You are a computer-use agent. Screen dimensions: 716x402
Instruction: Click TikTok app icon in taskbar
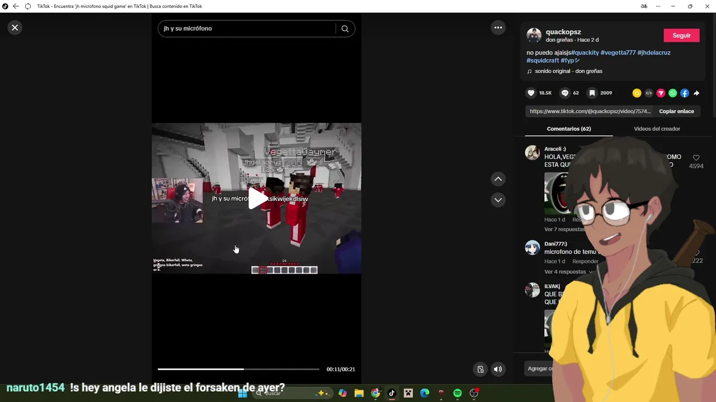pyautogui.click(x=392, y=393)
